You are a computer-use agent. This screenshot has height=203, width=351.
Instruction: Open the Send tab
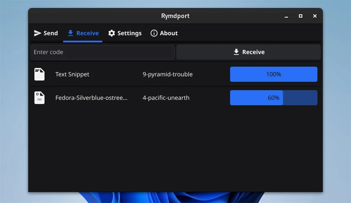click(x=46, y=33)
